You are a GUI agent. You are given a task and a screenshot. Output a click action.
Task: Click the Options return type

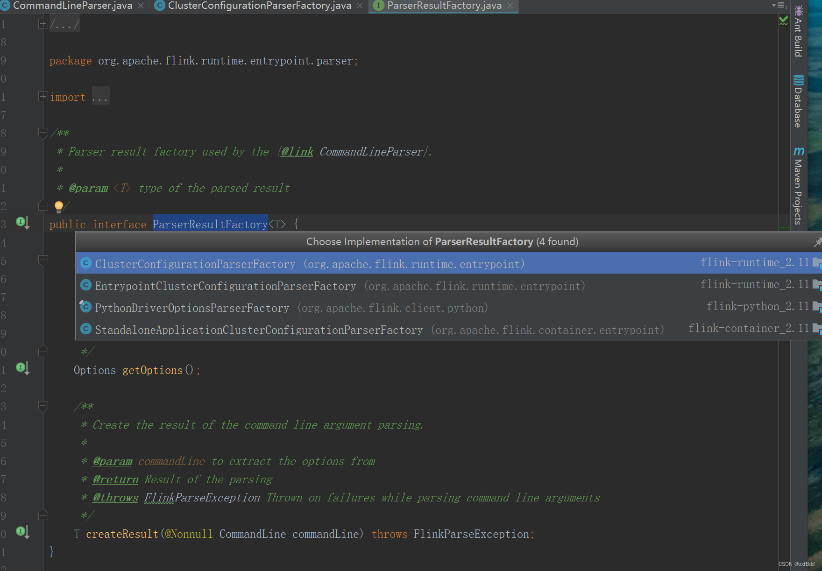(95, 370)
